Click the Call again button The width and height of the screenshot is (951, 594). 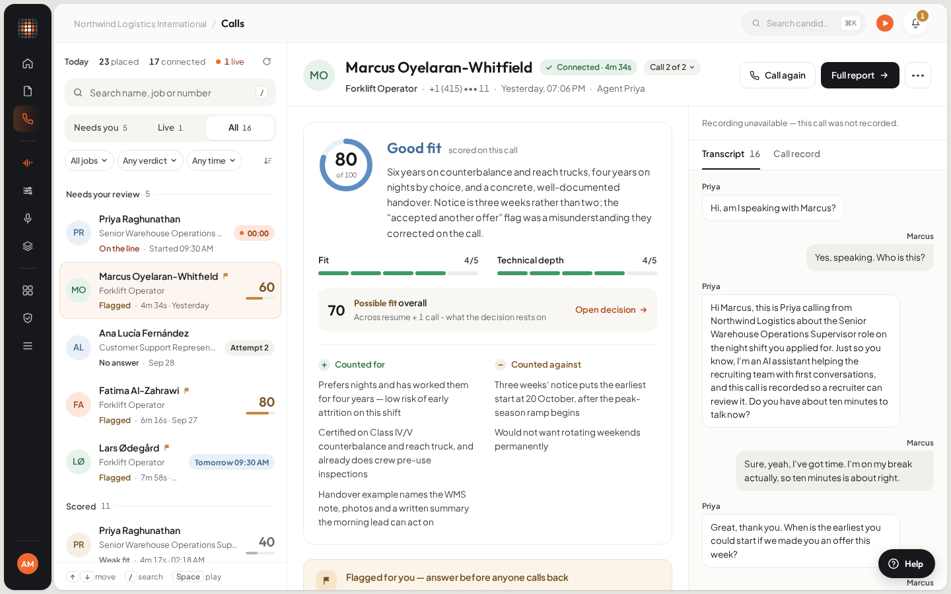[777, 75]
